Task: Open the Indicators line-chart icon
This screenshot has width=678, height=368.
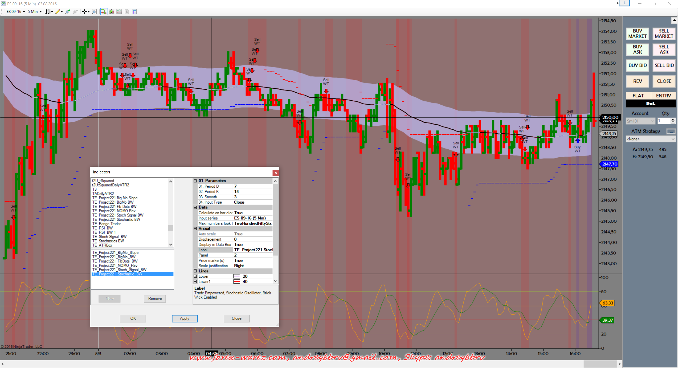Action: coord(119,12)
